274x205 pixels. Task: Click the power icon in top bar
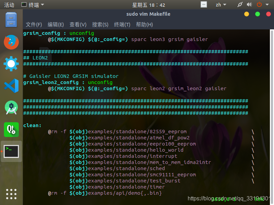[x=259, y=4]
